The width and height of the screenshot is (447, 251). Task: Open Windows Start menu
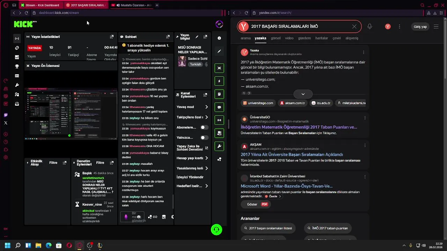point(8,245)
